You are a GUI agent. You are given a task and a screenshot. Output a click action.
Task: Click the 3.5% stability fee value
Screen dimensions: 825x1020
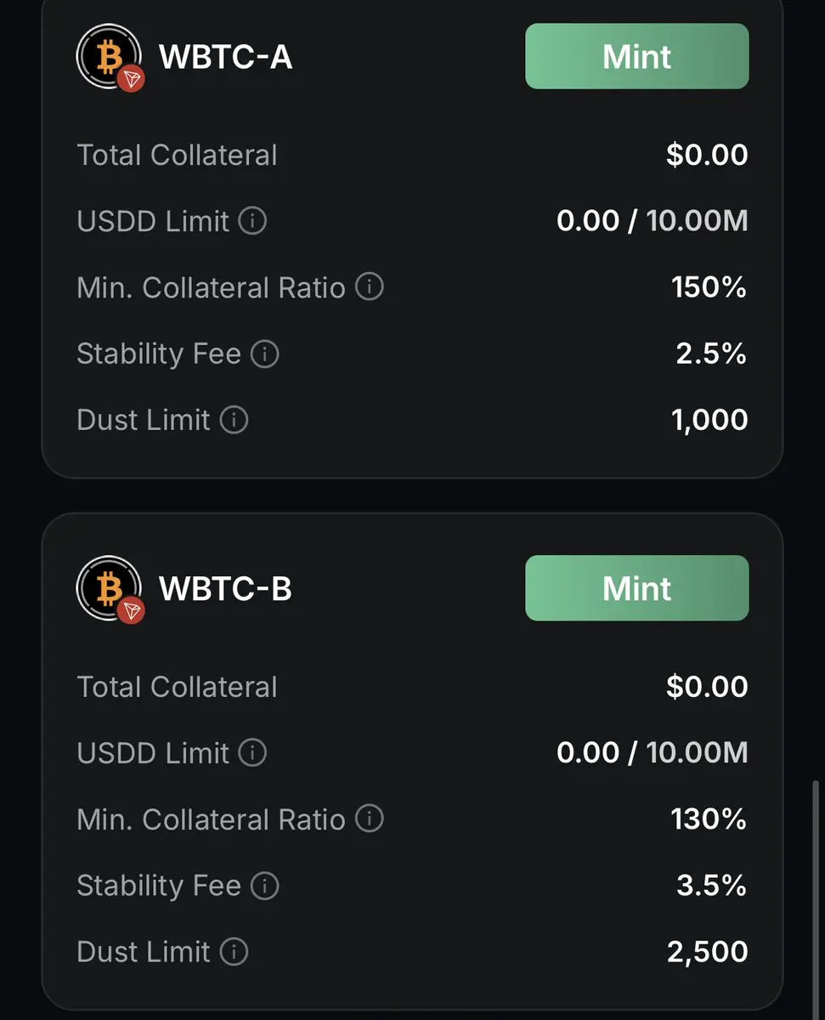[711, 886]
